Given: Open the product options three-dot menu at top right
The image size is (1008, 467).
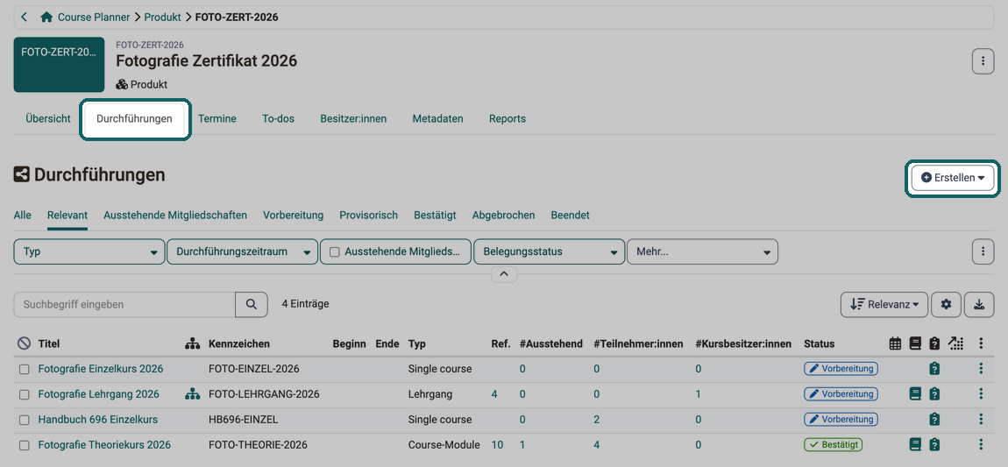Looking at the screenshot, I should (x=983, y=61).
